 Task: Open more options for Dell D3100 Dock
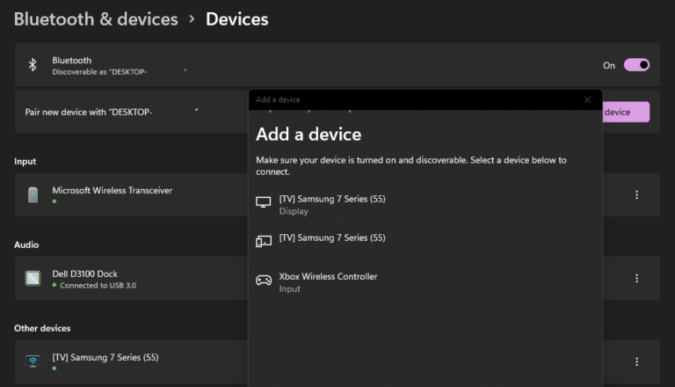(x=636, y=279)
